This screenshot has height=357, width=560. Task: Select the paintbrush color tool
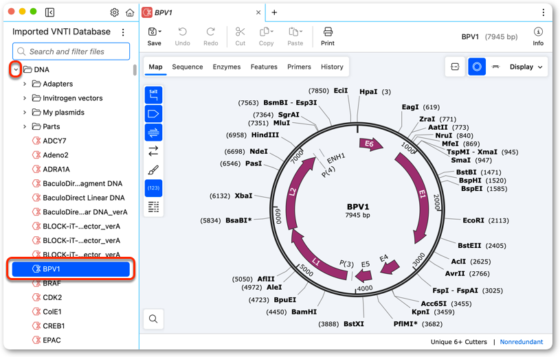pos(154,170)
